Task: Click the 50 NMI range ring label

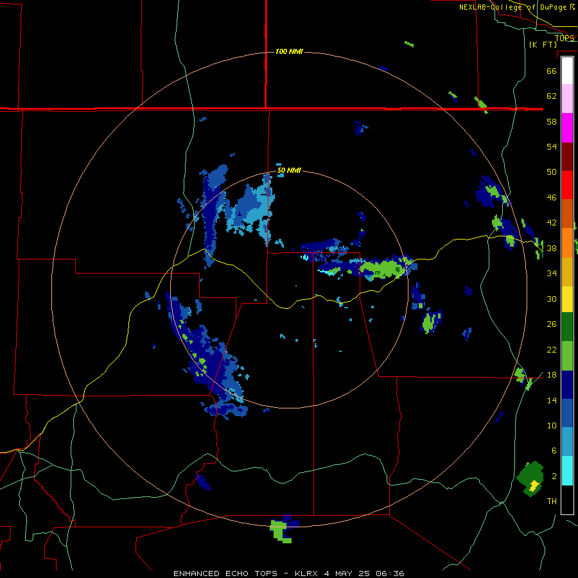Action: [289, 171]
